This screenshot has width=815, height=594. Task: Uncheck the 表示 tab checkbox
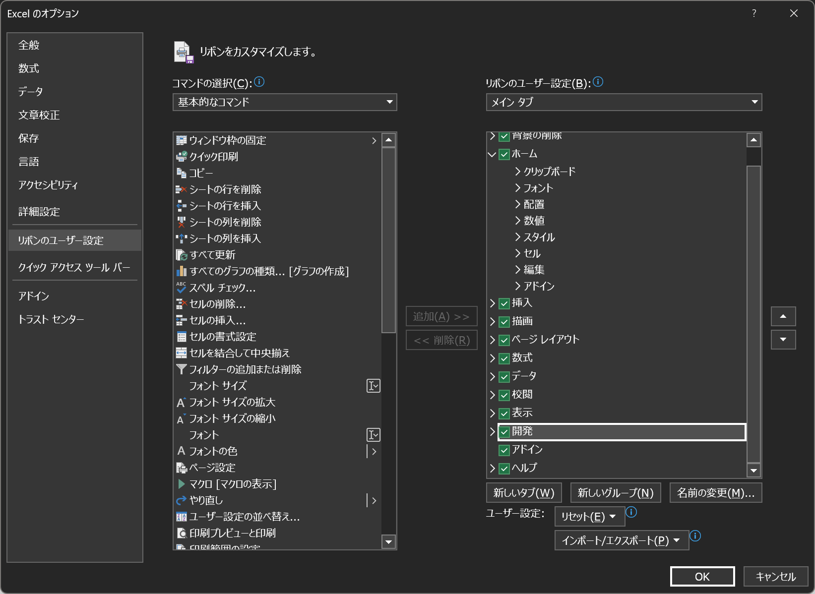504,413
